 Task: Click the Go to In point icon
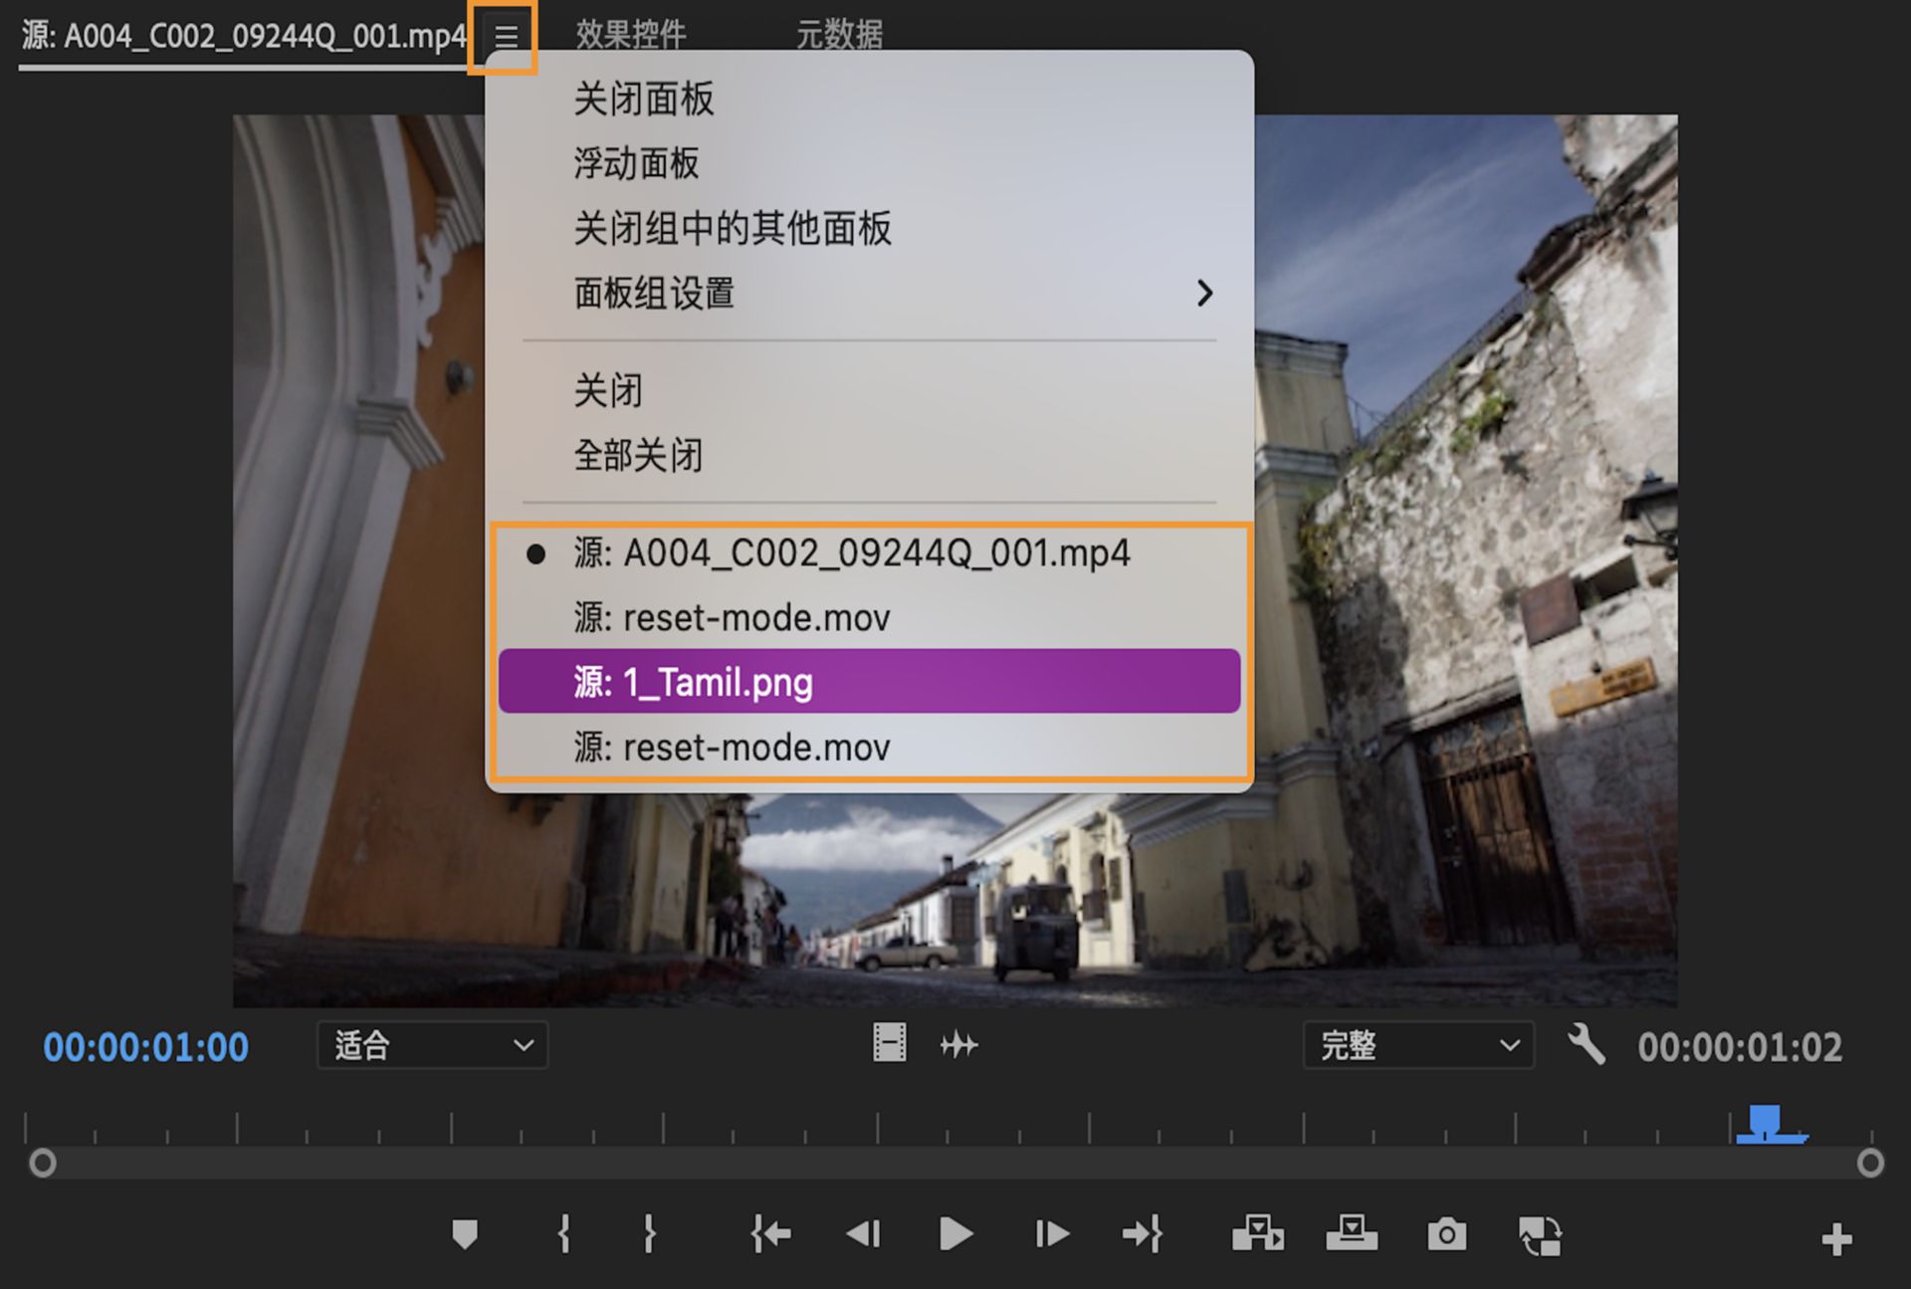pyautogui.click(x=770, y=1235)
